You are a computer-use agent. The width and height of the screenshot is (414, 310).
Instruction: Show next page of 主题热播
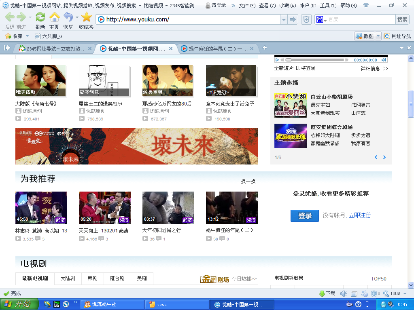coord(384,157)
